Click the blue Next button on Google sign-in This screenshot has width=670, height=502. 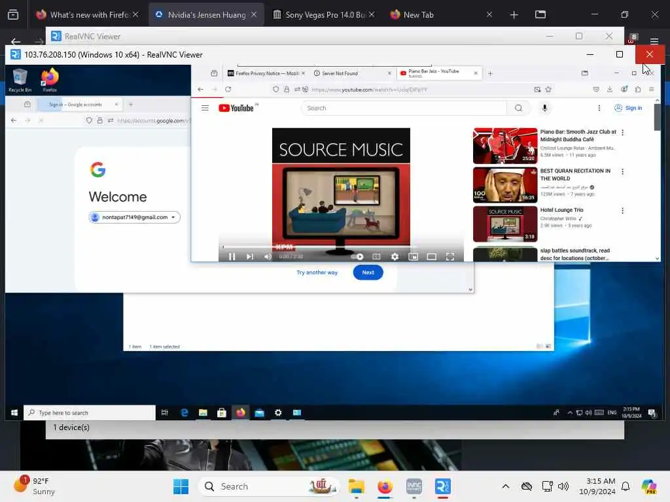[x=368, y=273]
